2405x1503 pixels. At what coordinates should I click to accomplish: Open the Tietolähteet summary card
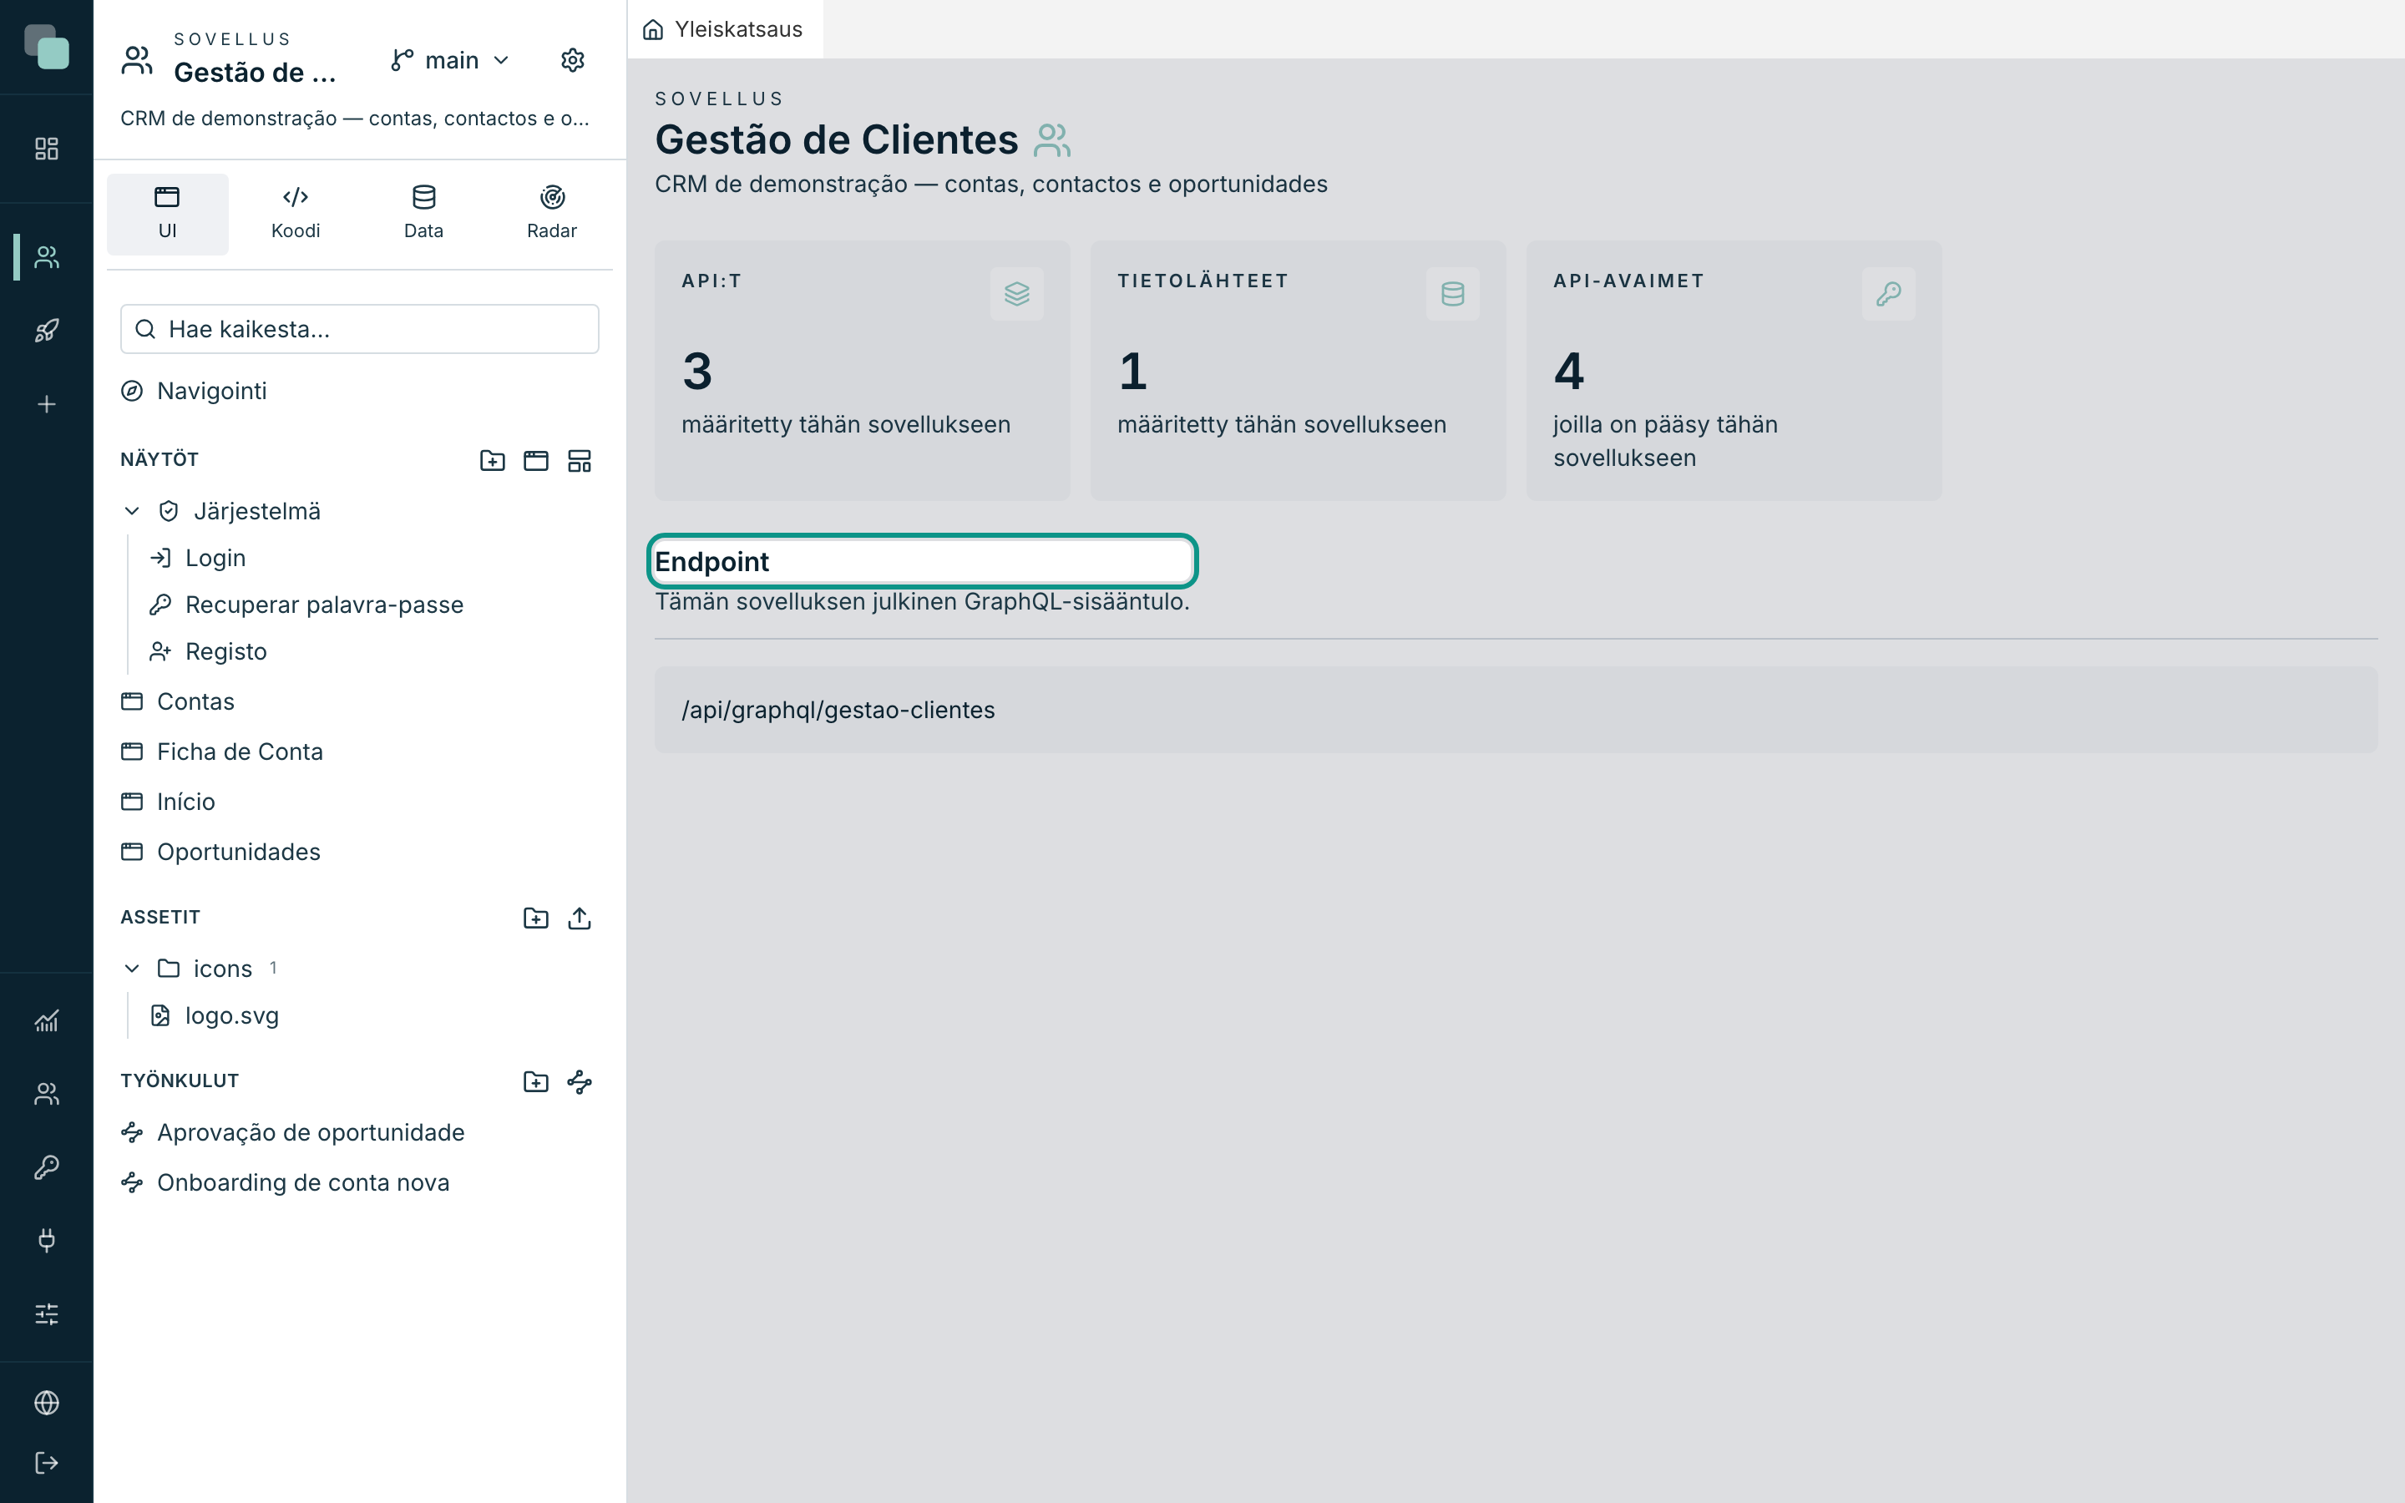tap(1298, 371)
